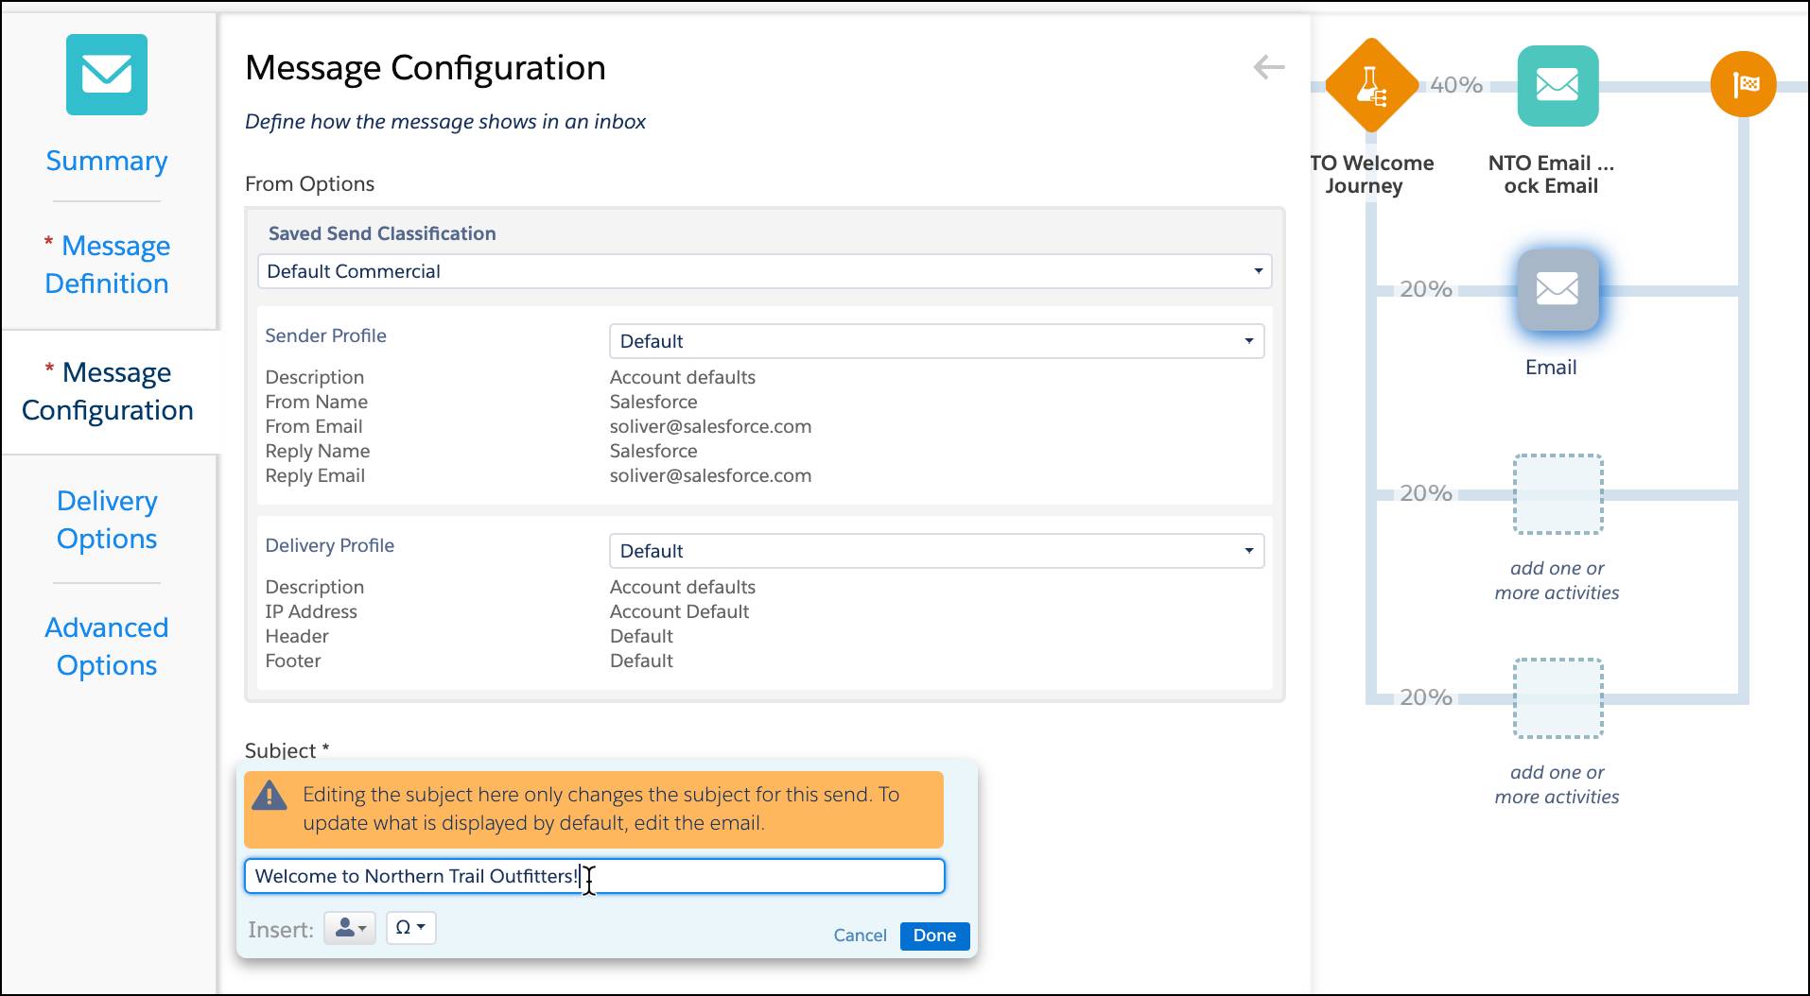Click the NTO Email activity label
The width and height of the screenshot is (1810, 996).
coord(1551,175)
